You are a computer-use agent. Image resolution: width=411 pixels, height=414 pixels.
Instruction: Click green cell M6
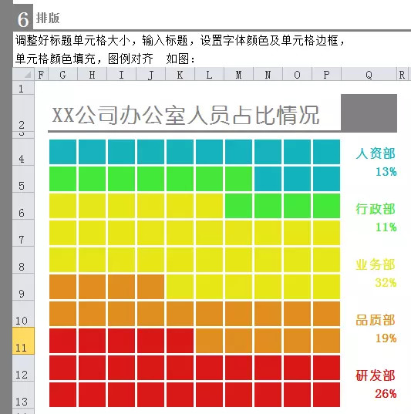click(x=238, y=206)
